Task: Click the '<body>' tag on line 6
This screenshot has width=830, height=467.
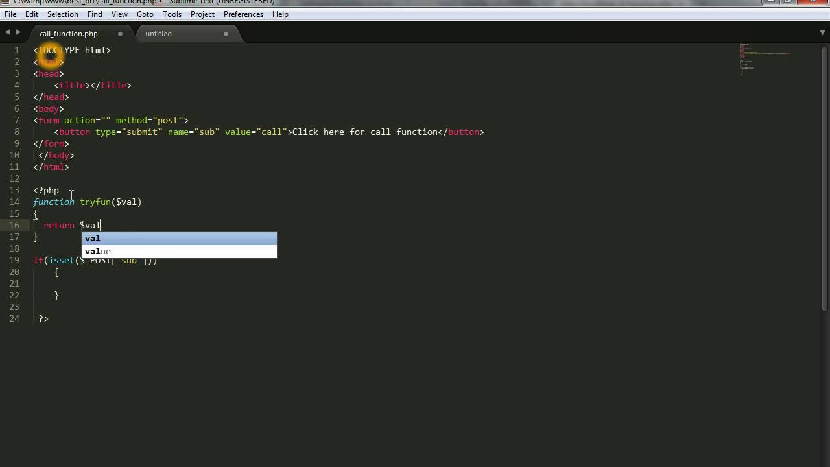Action: click(x=49, y=108)
